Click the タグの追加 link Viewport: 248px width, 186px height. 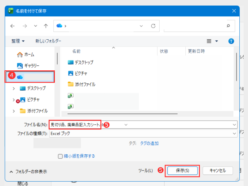click(x=149, y=143)
